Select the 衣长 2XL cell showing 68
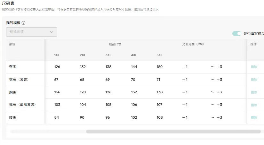 [x=82, y=80]
